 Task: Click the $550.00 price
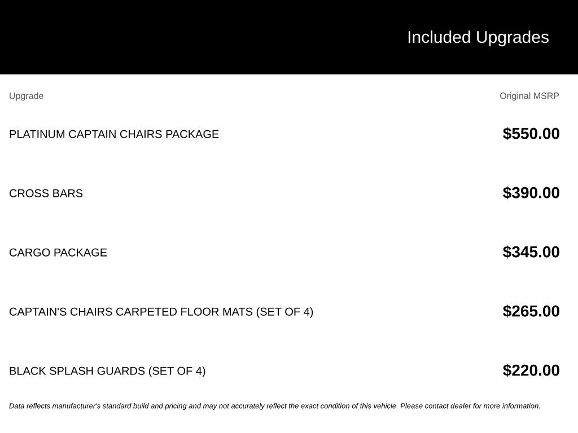pyautogui.click(x=531, y=134)
